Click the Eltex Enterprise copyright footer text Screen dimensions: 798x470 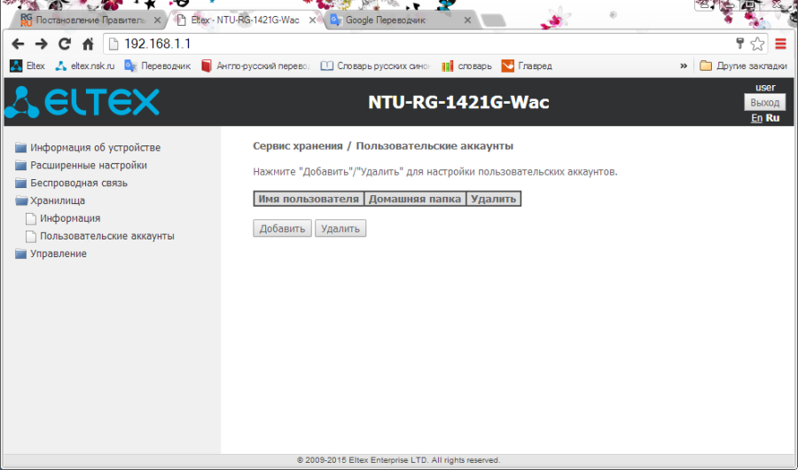398,460
